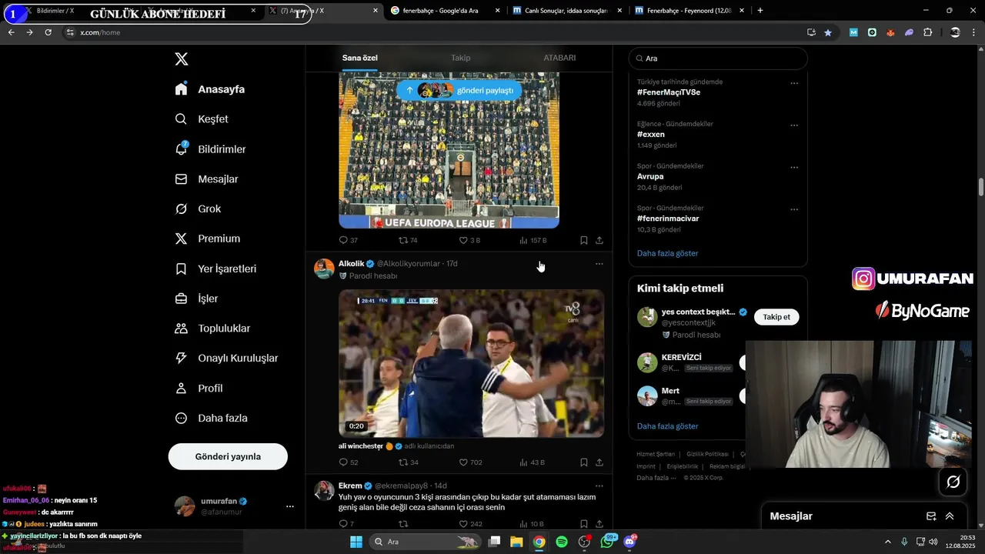The image size is (985, 554).
Task: Open options for the Avrupa trend
Action: point(794,167)
